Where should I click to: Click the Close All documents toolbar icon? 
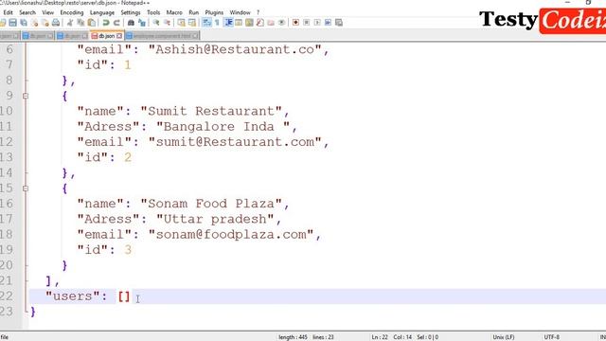(45, 23)
